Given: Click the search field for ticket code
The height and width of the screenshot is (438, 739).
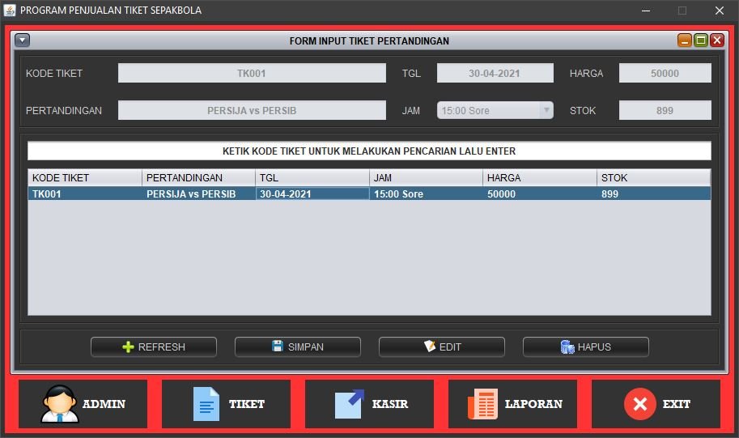Looking at the screenshot, I should point(369,151).
